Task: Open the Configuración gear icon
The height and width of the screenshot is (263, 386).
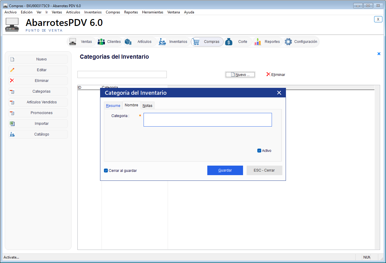Action: pos(288,42)
